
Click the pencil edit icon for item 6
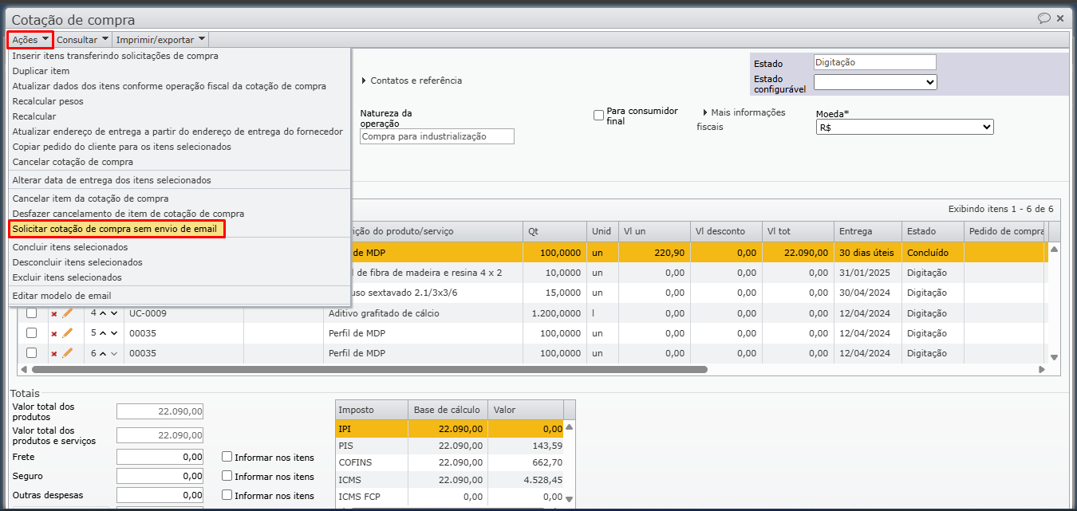68,353
